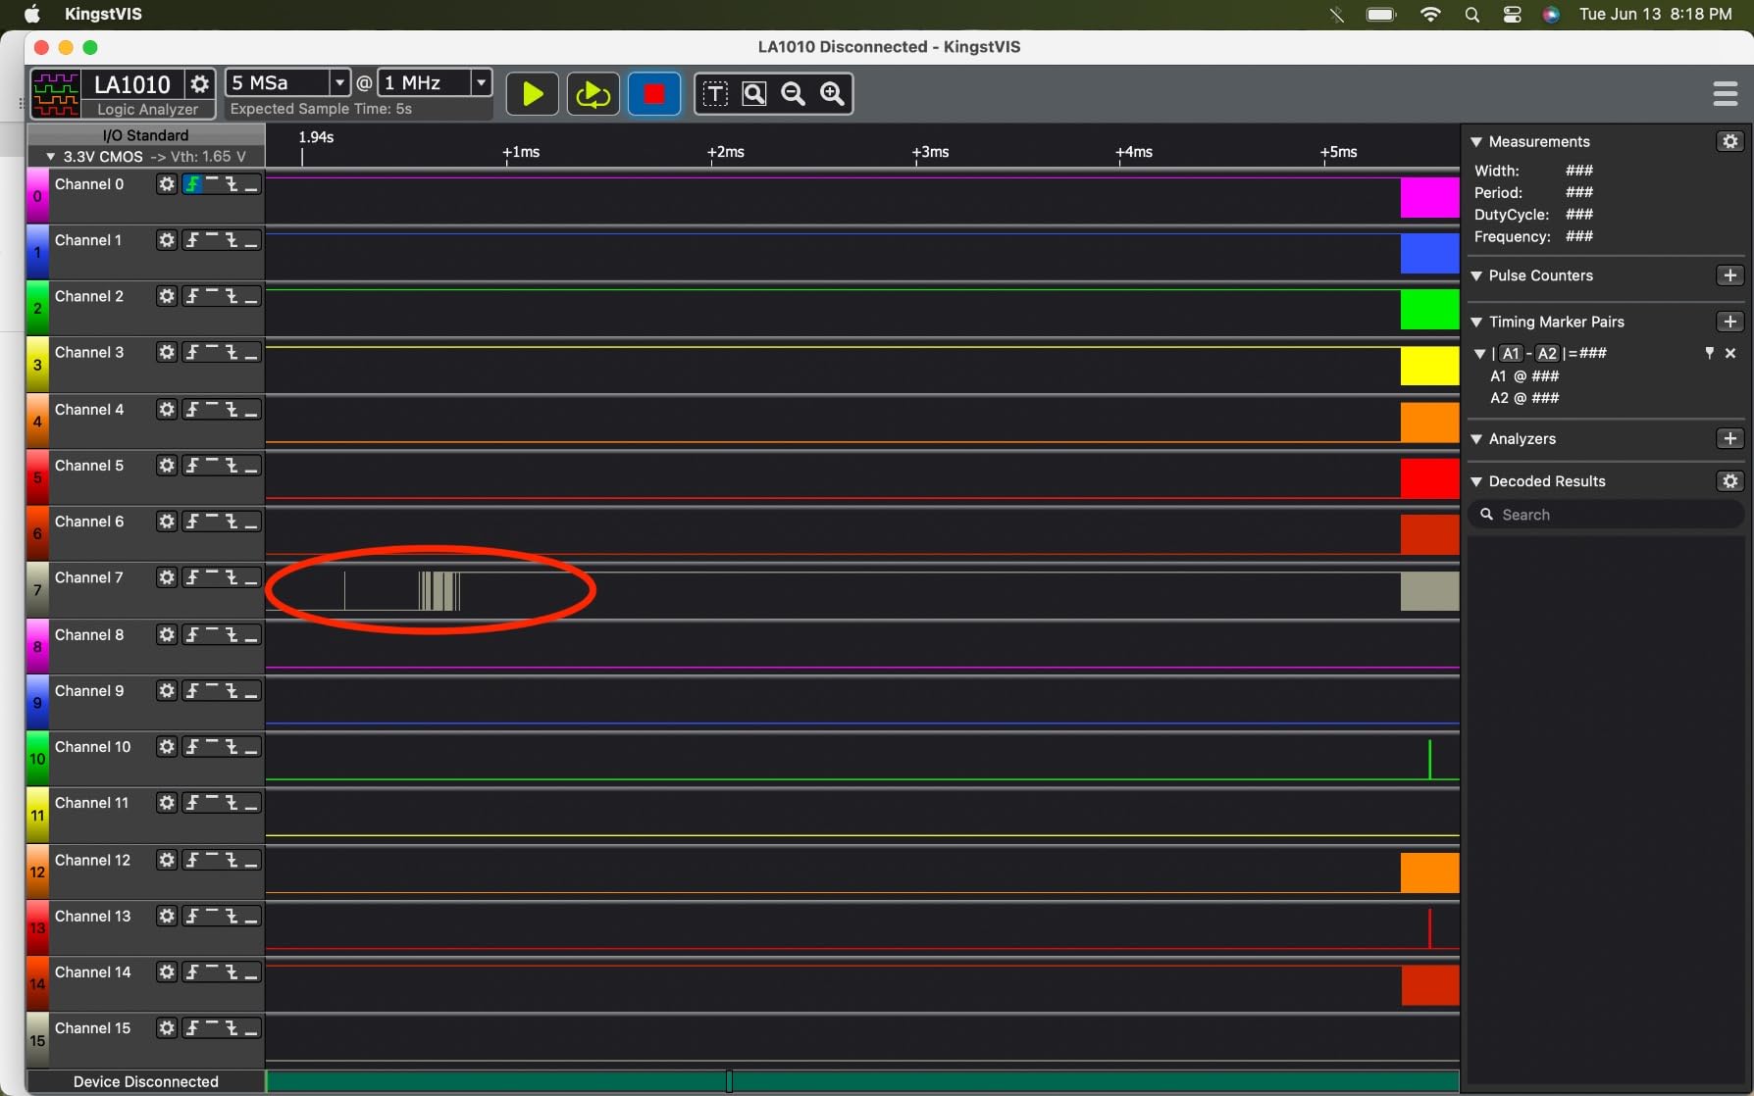Collapse the Pulse Counters section
This screenshot has height=1096, width=1754.
click(1476, 276)
